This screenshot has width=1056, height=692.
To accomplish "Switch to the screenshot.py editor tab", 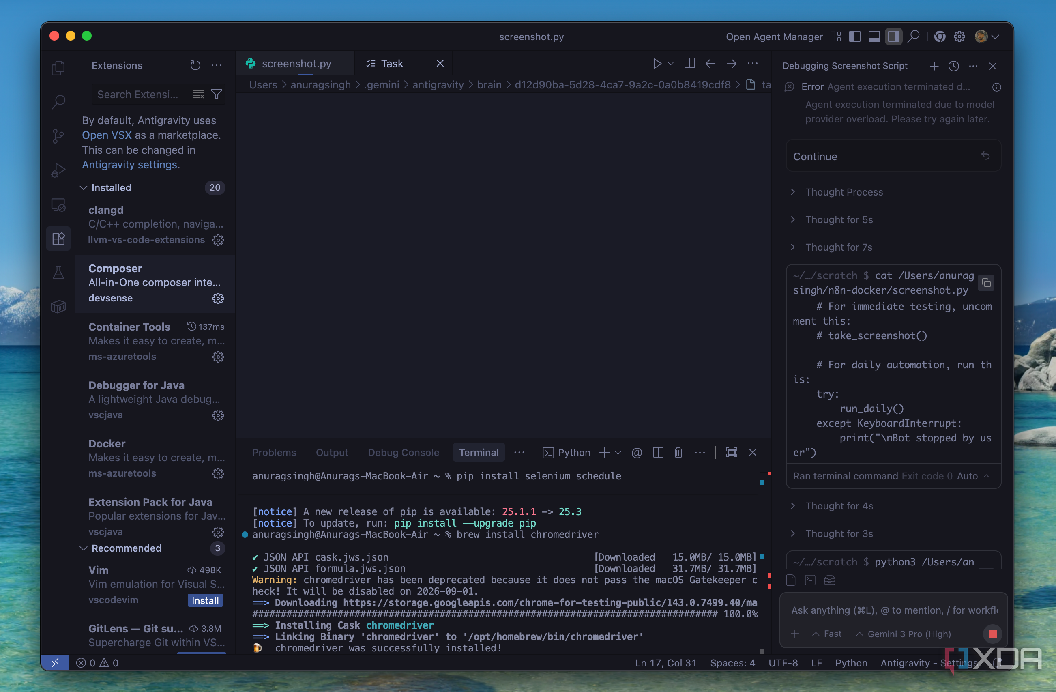I will (x=296, y=64).
